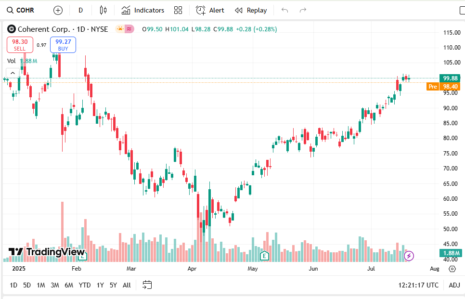Select the 5D date range
The height and width of the screenshot is (299, 465).
(x=27, y=285)
